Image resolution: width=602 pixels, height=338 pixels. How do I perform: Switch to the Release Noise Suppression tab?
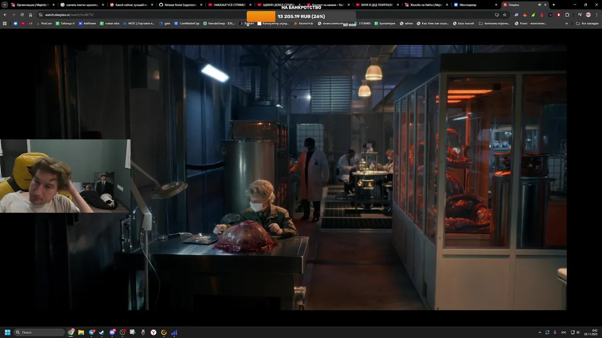click(181, 5)
